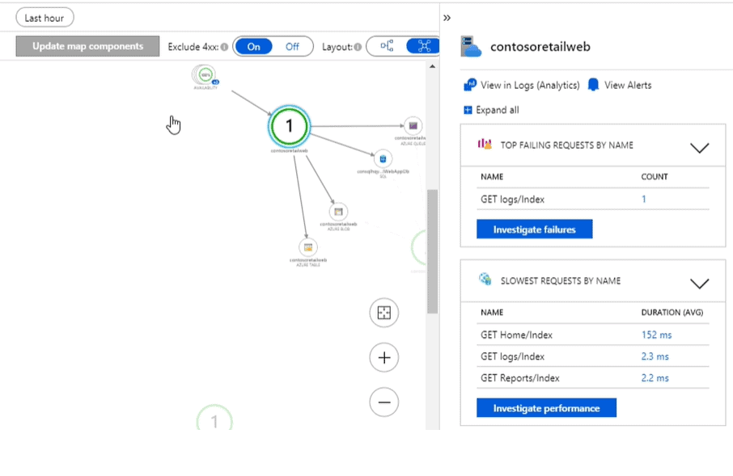The width and height of the screenshot is (733, 476).
Task: Click the fit-to-screen map button
Action: [383, 313]
